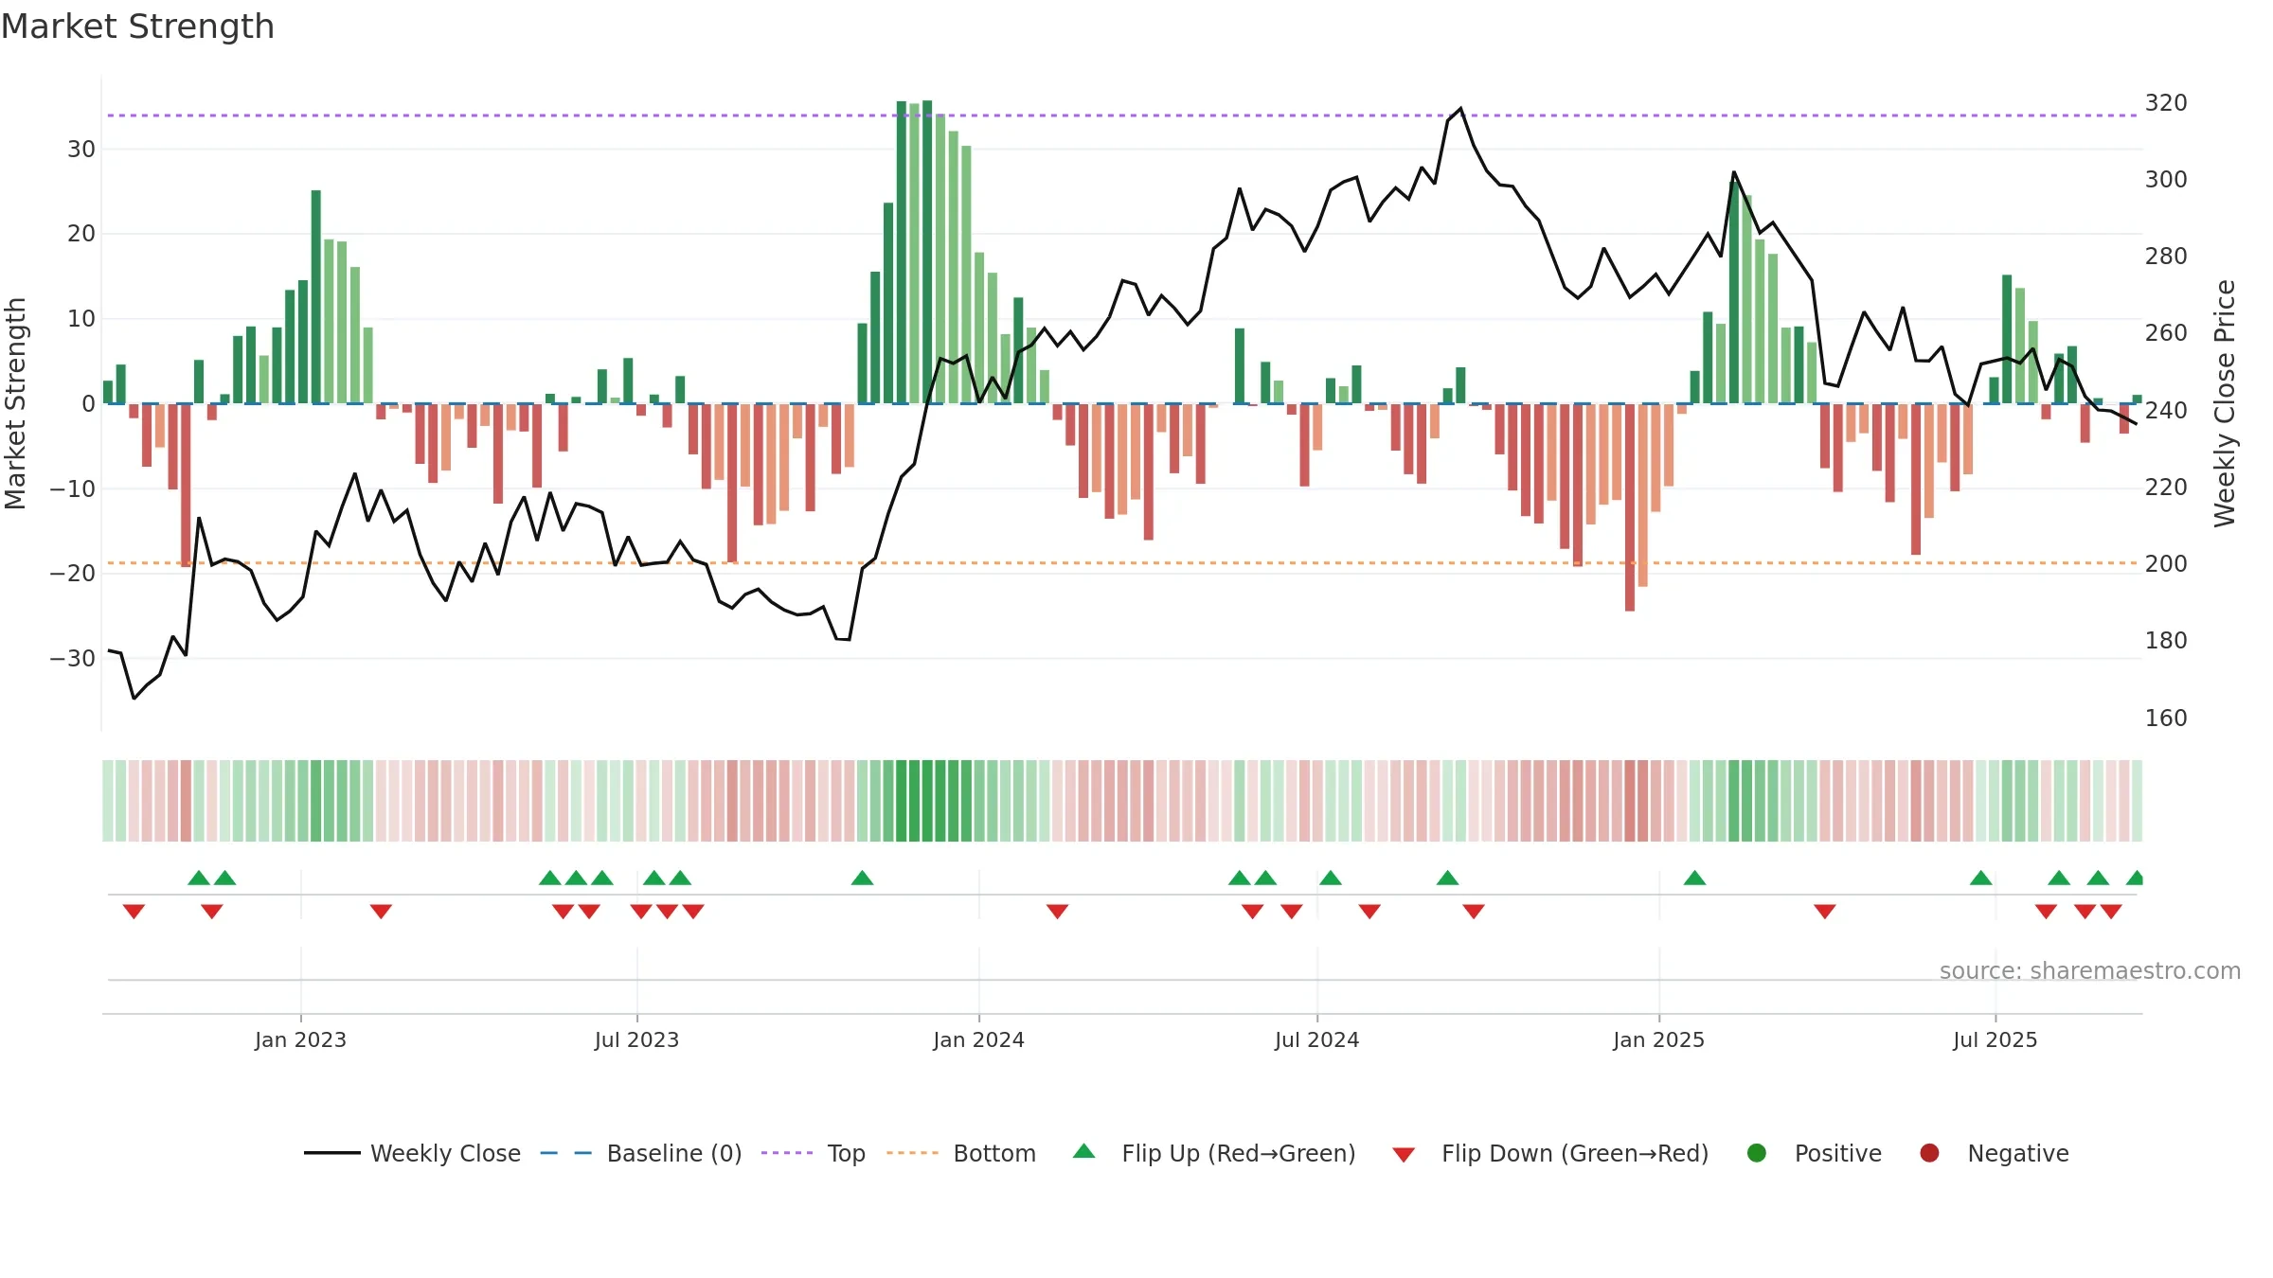Click the orange Bottom legend marker
This screenshot has width=2273, height=1278.
click(x=912, y=1153)
